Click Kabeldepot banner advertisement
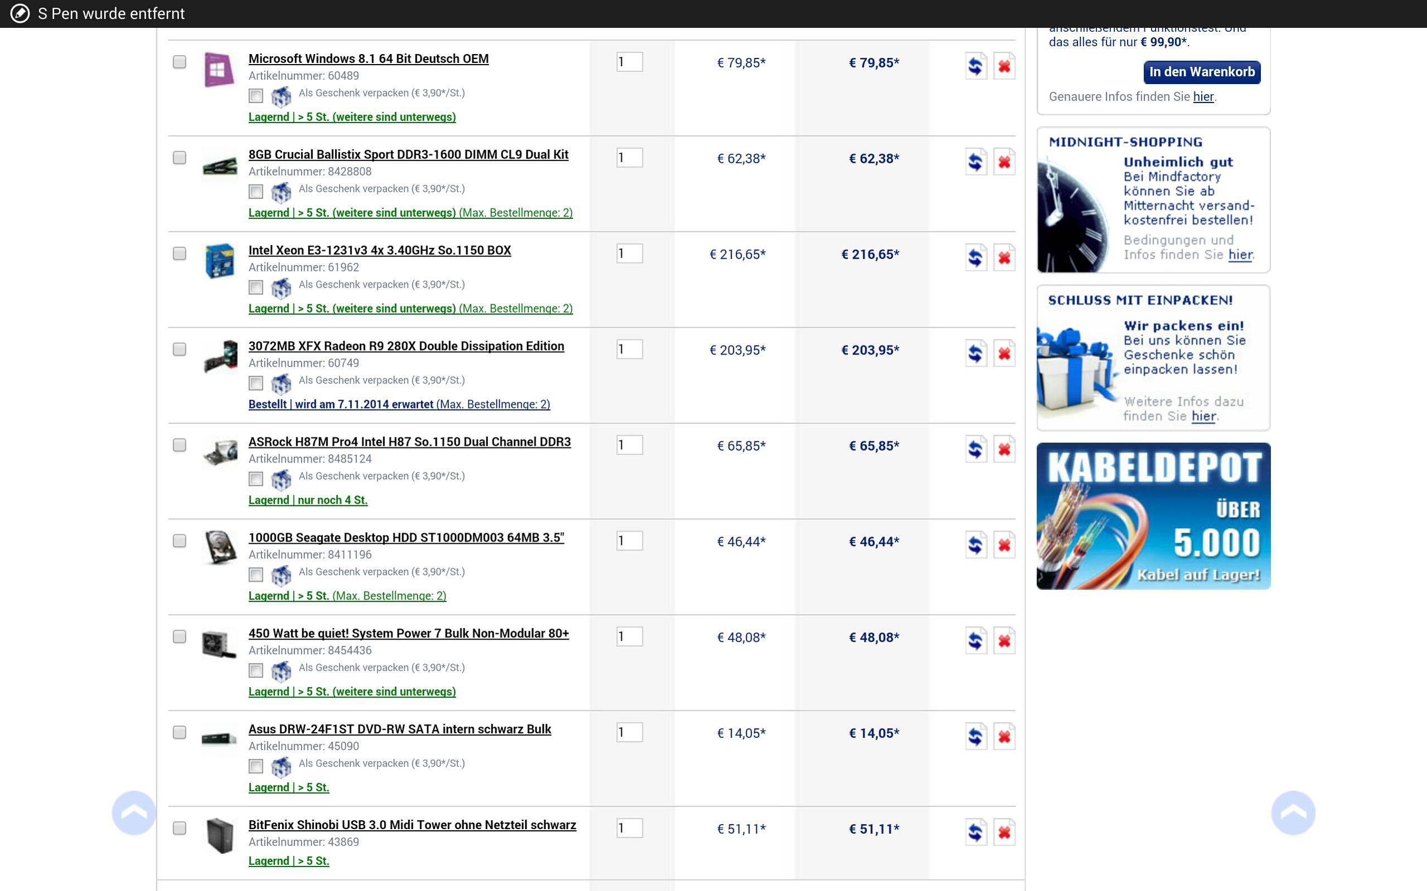This screenshot has width=1427, height=891. click(1153, 515)
